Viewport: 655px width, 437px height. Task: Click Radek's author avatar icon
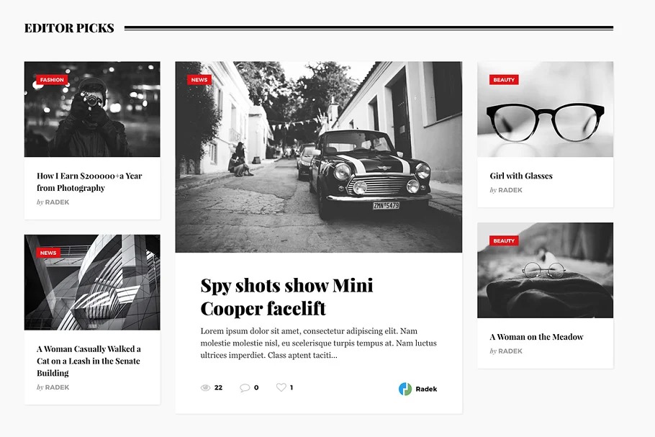point(405,389)
